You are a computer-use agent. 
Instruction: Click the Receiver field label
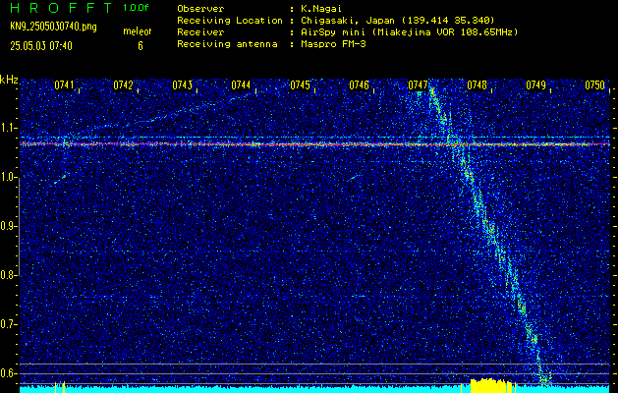[200, 31]
